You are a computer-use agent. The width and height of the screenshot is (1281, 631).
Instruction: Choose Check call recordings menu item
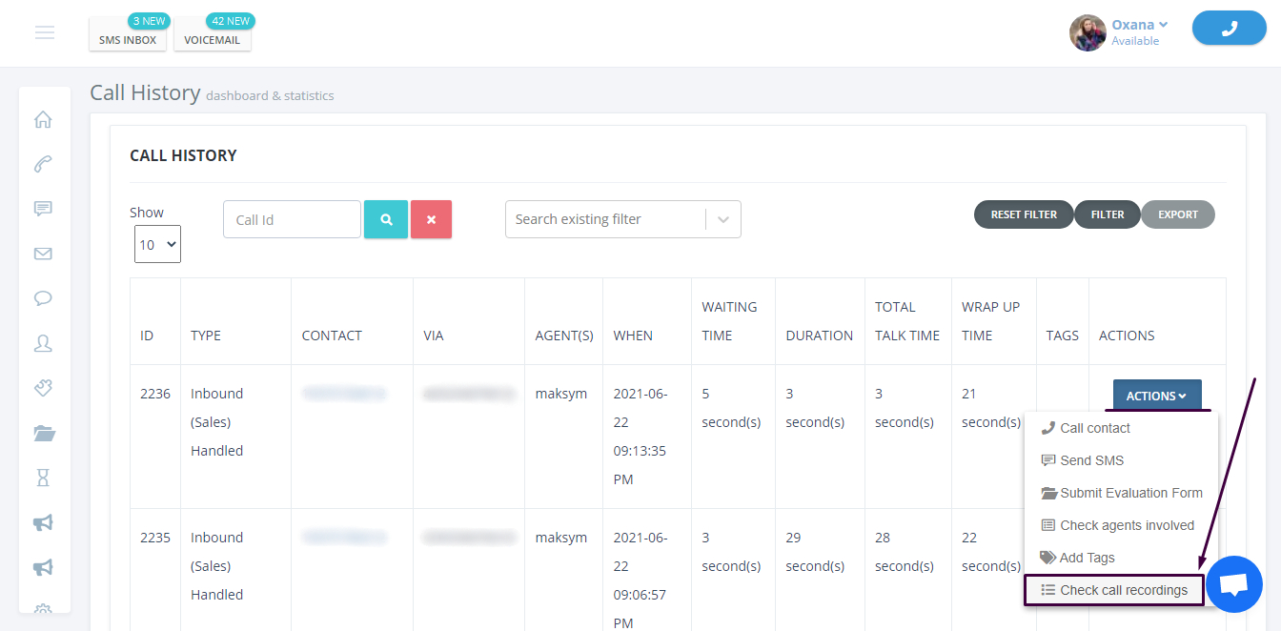pyautogui.click(x=1114, y=590)
